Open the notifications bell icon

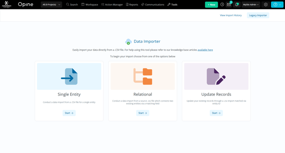237,5
